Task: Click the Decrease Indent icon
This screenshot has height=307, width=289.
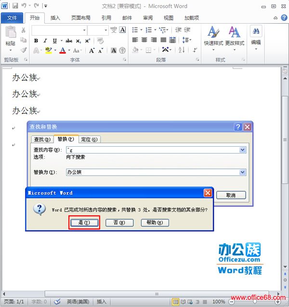Action: (178, 30)
